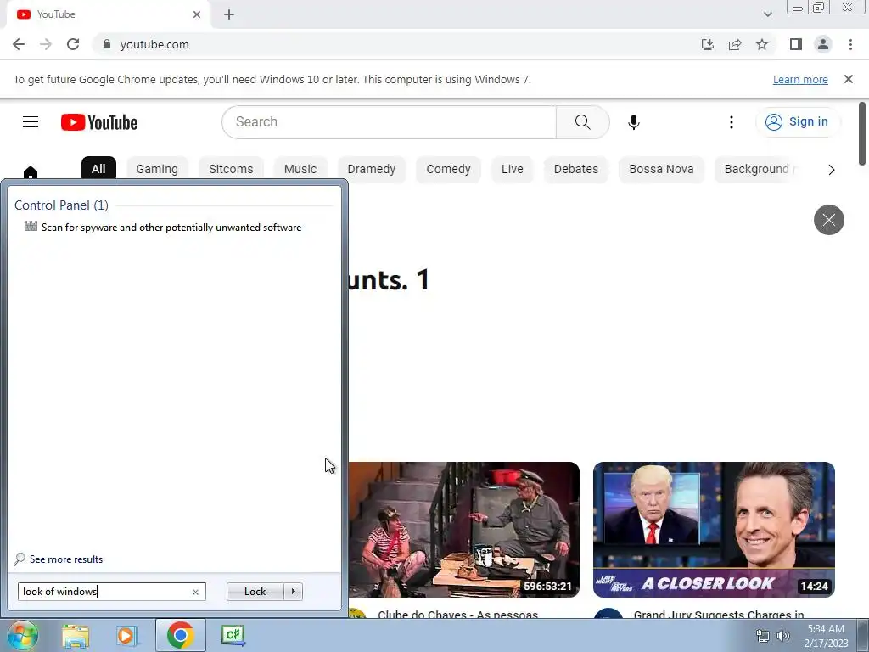Image resolution: width=869 pixels, height=652 pixels.
Task: Open Windows Explorer from taskbar
Action: point(76,635)
